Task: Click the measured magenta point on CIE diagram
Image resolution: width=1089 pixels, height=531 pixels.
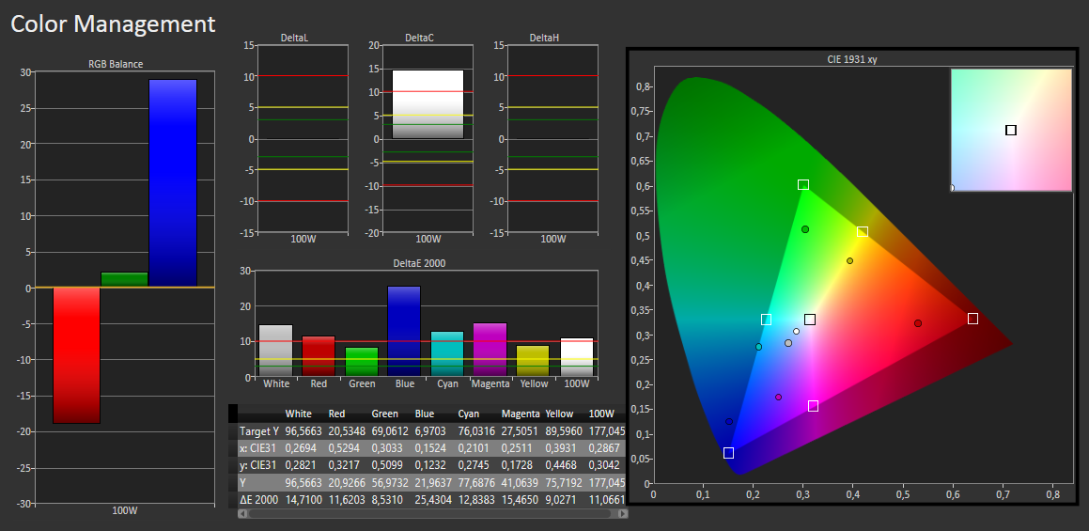Action: point(779,397)
